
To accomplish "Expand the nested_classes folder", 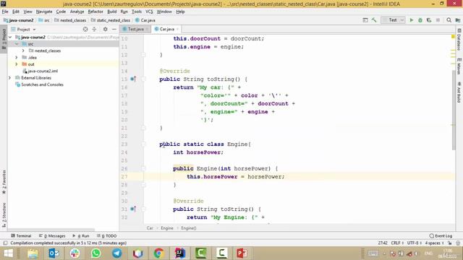I will (x=23, y=51).
